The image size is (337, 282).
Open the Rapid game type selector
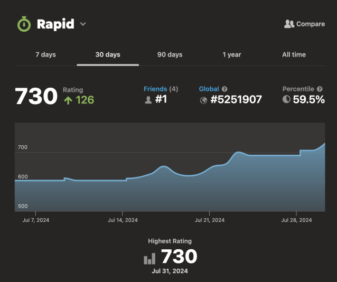click(x=55, y=24)
